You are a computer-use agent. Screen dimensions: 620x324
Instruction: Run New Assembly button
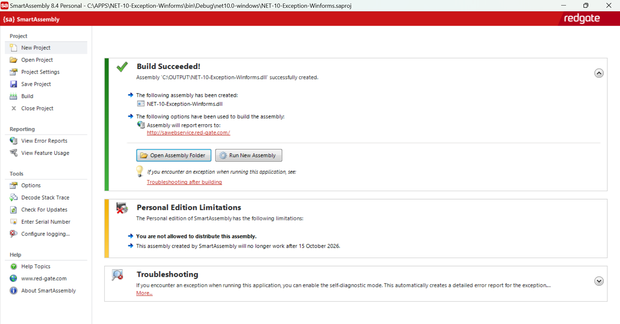pos(249,155)
